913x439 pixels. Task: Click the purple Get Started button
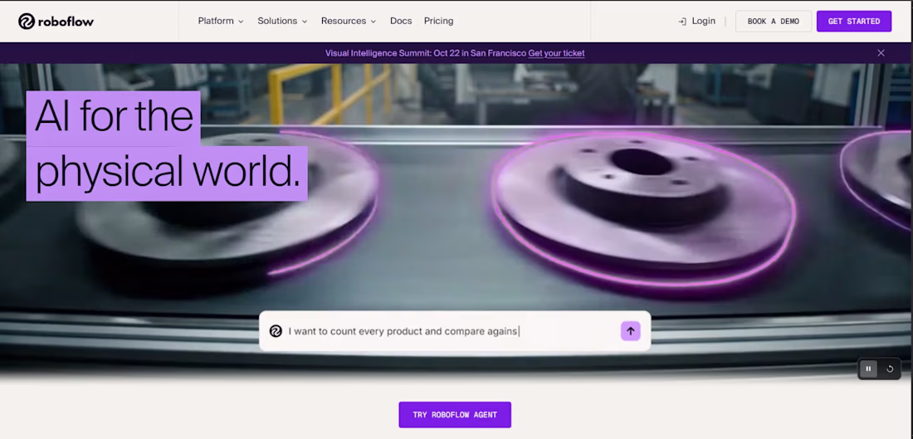[x=853, y=22]
